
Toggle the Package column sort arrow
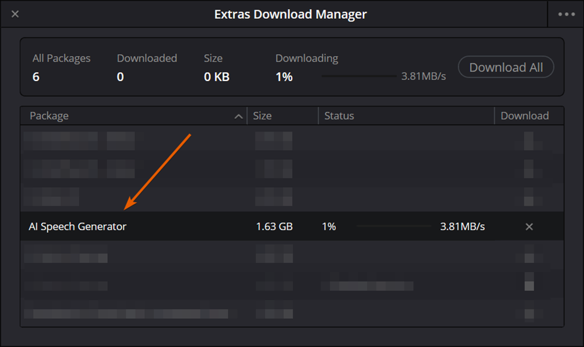[x=238, y=116]
